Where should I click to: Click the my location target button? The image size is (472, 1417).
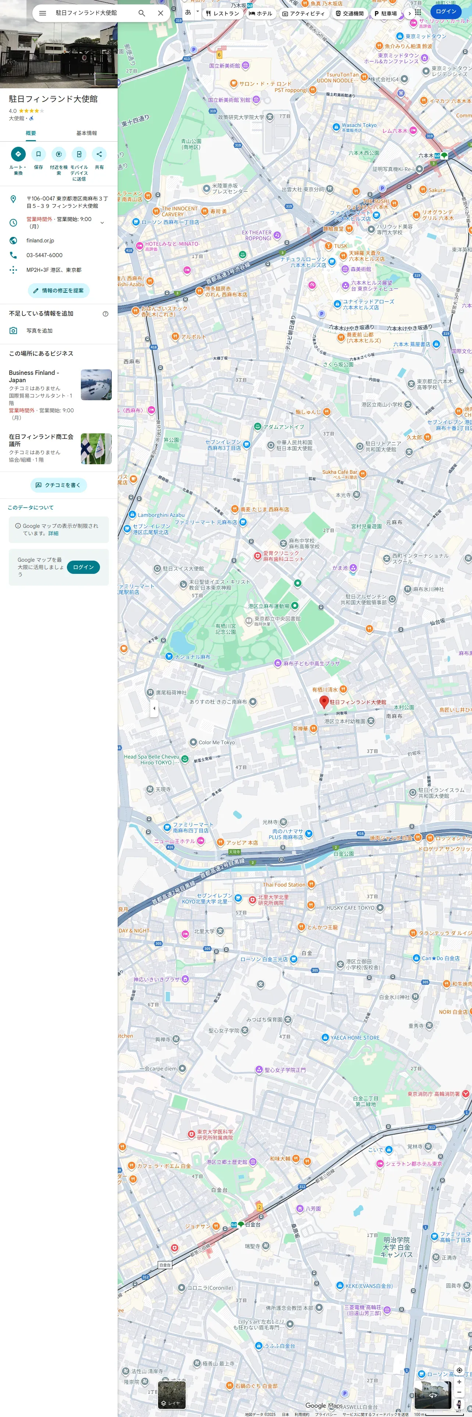[460, 1370]
